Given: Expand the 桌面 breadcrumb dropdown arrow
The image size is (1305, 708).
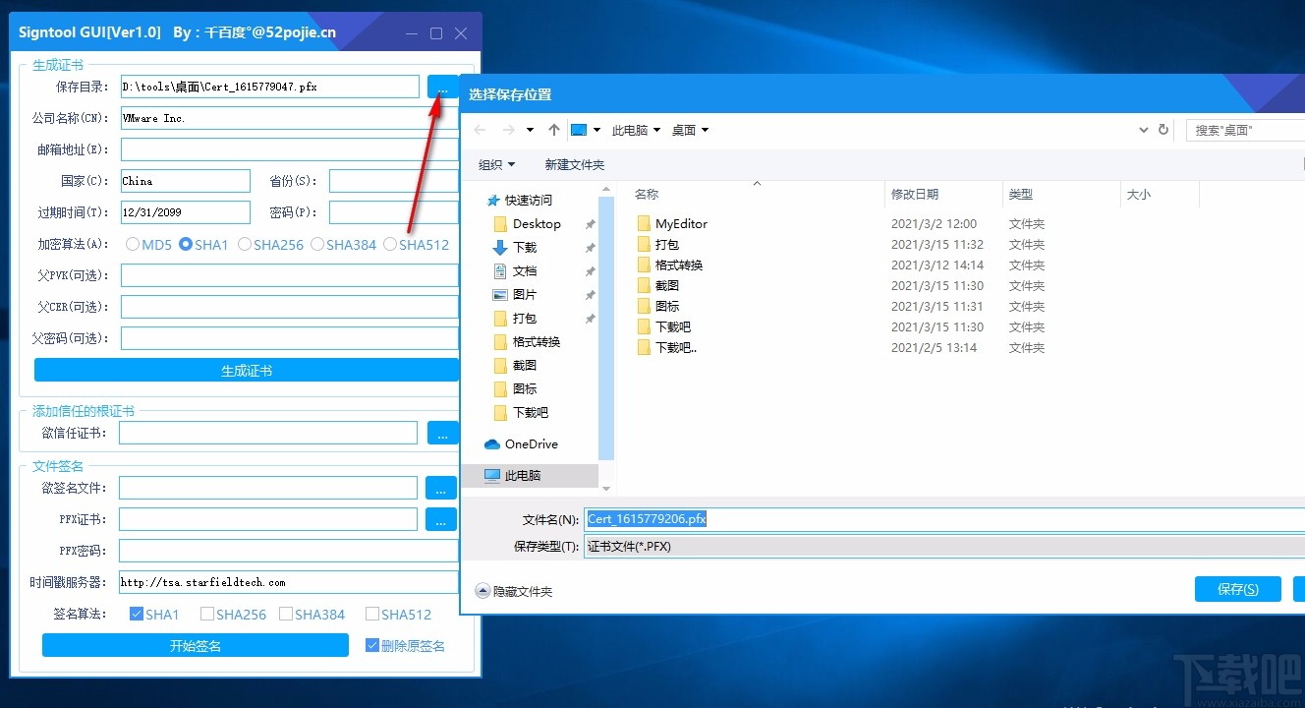Looking at the screenshot, I should 706,129.
